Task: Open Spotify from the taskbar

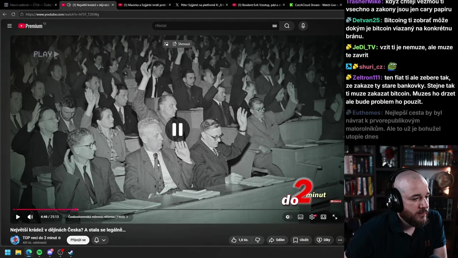Action: coord(39,252)
